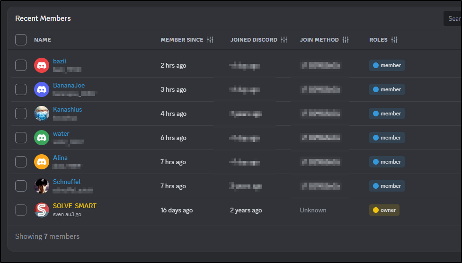The height and width of the screenshot is (263, 462).
Task: Click the Name column header
Action: [43, 40]
